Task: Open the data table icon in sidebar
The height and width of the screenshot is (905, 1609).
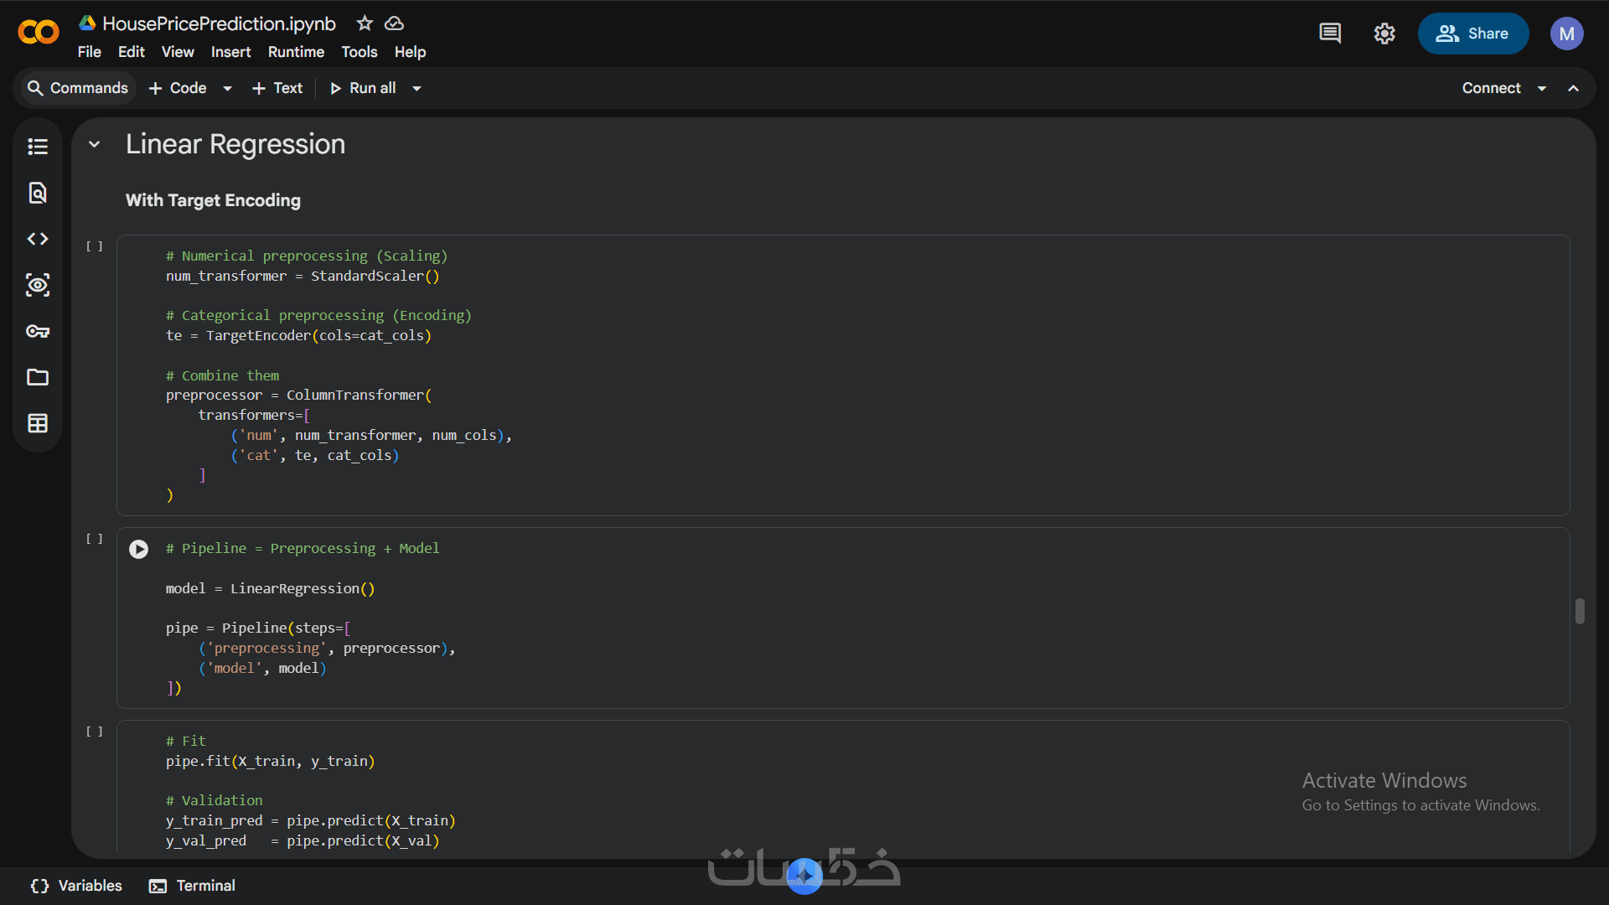Action: [38, 423]
